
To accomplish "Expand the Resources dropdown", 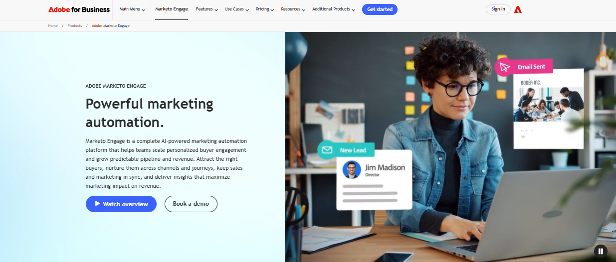I will tap(293, 9).
